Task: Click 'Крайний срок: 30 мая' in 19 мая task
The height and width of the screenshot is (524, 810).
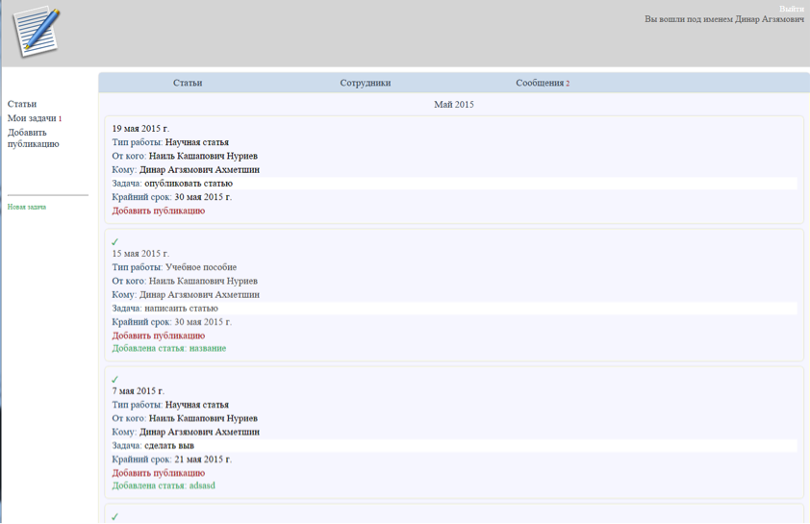Action: [171, 197]
